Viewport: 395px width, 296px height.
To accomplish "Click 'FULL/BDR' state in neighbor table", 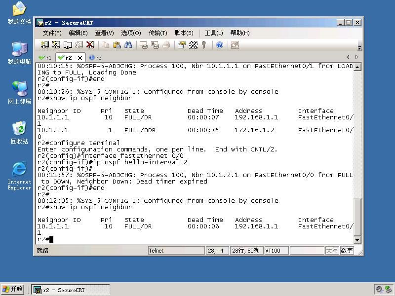I will pos(140,130).
